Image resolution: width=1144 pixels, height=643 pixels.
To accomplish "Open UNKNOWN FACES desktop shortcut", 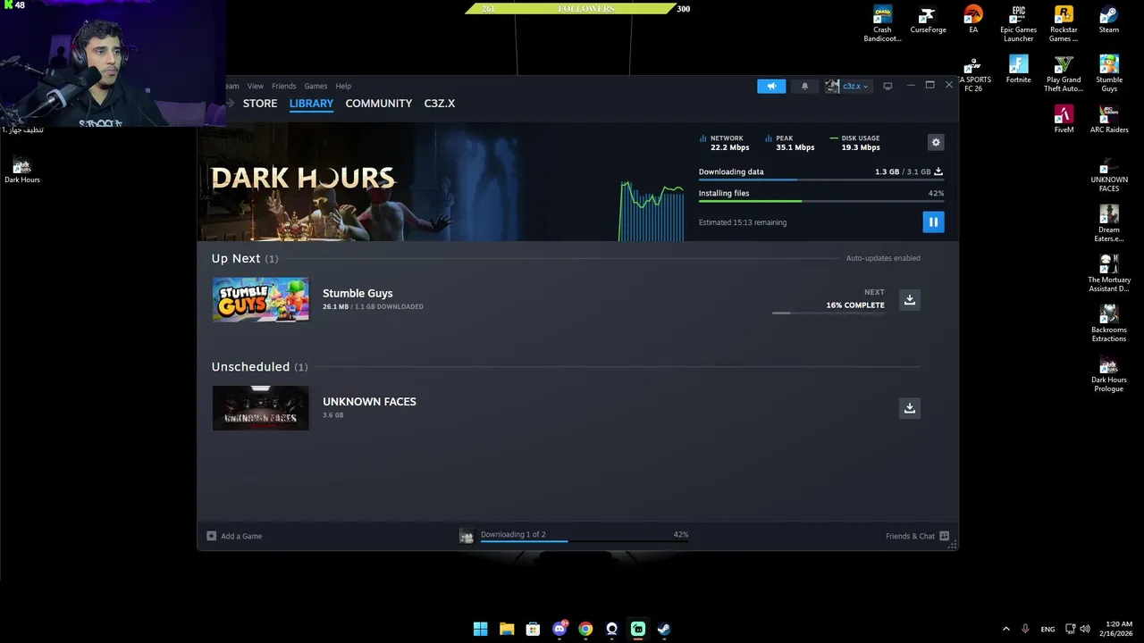I will (1109, 174).
